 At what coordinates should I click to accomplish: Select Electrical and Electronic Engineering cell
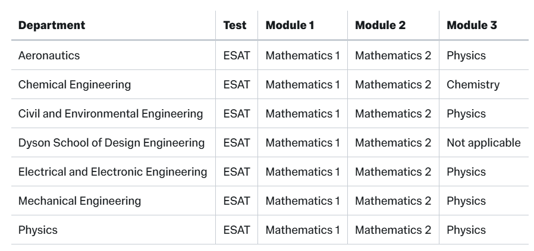(x=113, y=172)
